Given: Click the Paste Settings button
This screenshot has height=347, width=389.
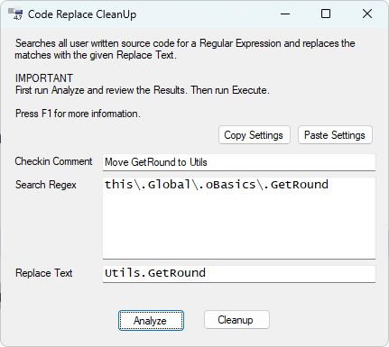Looking at the screenshot, I should pos(335,135).
